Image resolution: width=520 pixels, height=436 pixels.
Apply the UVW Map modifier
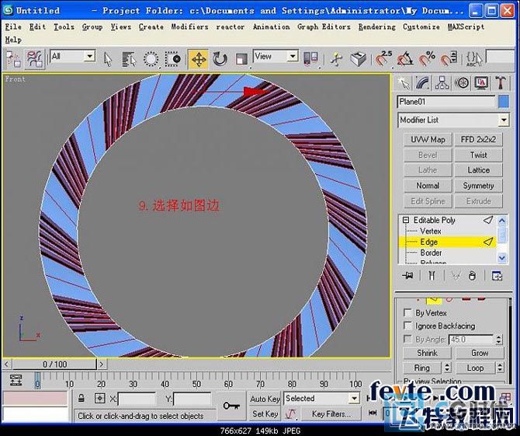tap(428, 139)
